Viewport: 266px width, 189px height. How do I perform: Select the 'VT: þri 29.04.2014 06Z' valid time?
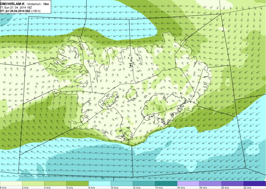(15, 11)
